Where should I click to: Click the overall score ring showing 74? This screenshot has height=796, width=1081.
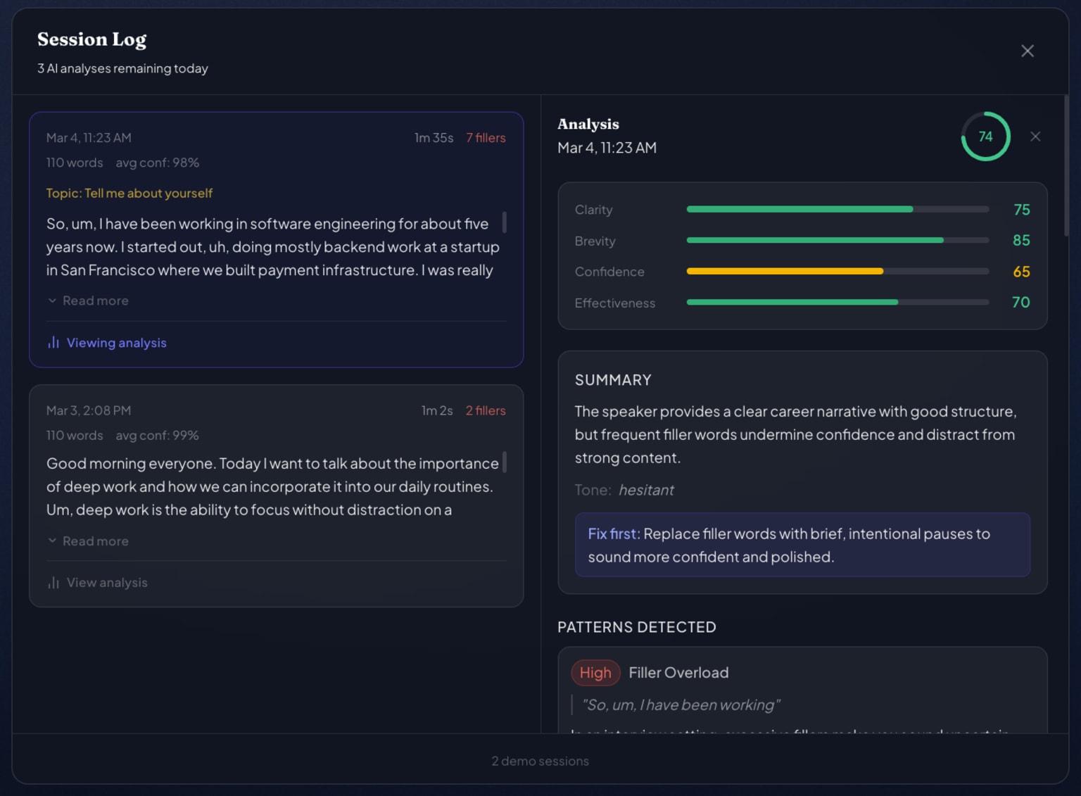(x=985, y=137)
